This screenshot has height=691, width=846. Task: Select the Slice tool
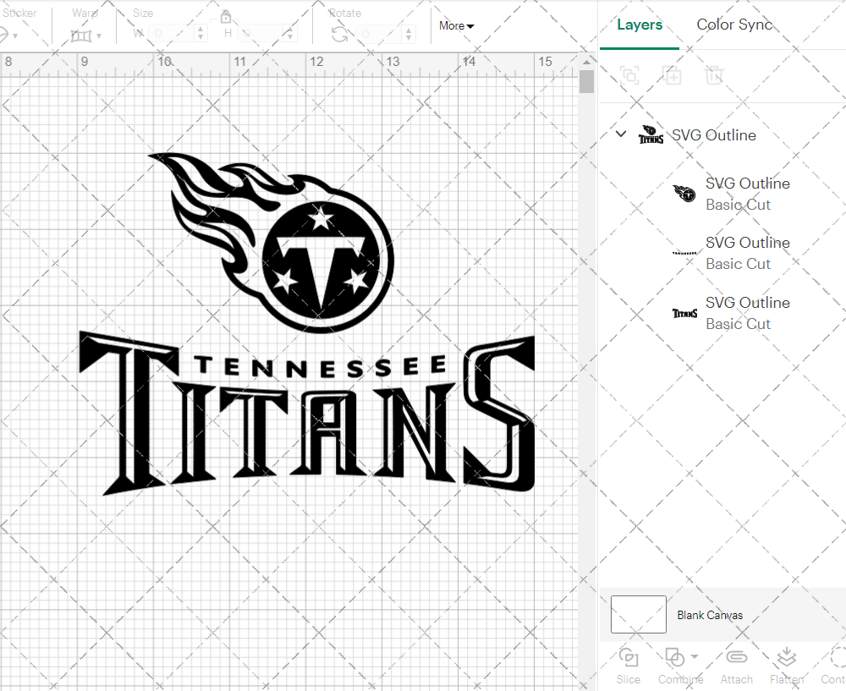point(628,665)
